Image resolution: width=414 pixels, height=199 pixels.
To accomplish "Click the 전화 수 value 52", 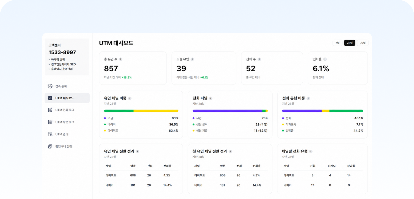I will (251, 68).
